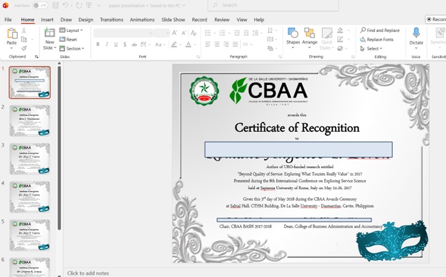The image size is (446, 277).
Task: Toggle the AutoSave switch
Action: tap(40, 5)
